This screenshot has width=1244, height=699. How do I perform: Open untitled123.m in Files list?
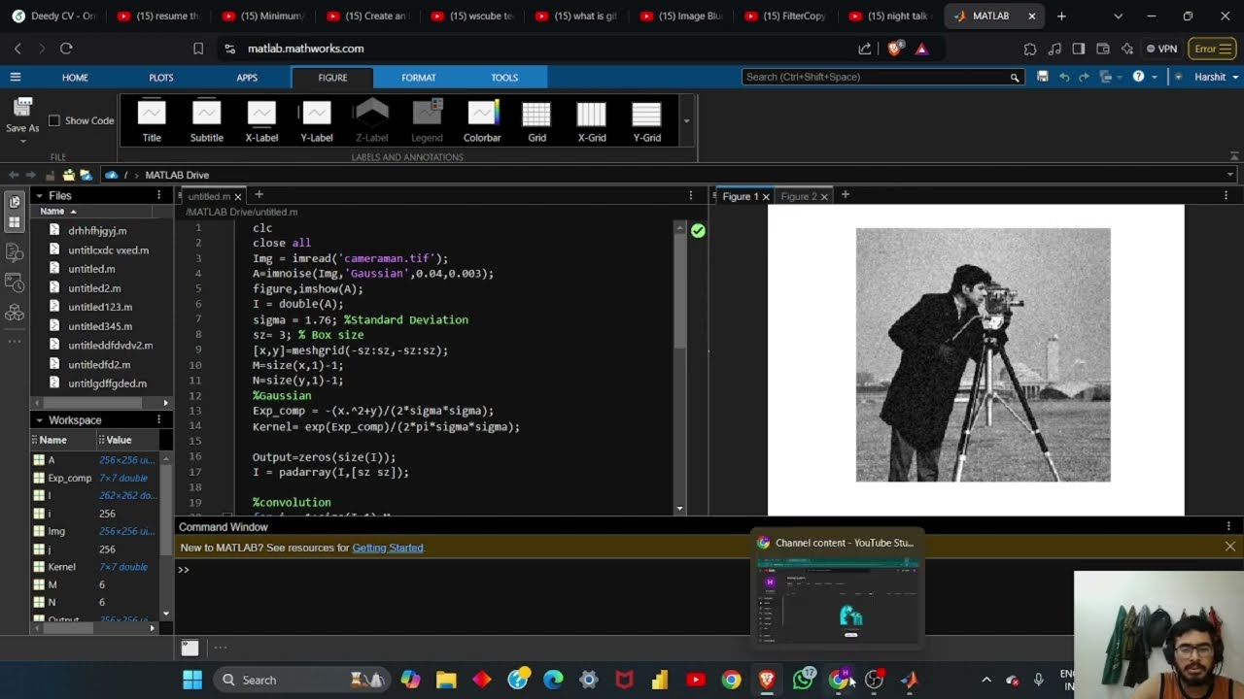click(100, 307)
